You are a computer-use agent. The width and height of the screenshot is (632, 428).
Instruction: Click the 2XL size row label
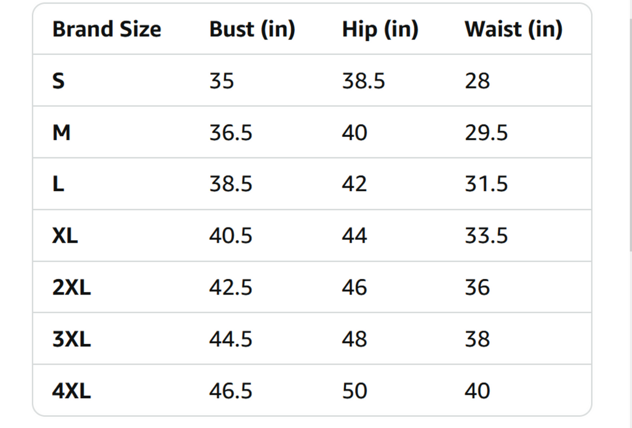pos(71,288)
